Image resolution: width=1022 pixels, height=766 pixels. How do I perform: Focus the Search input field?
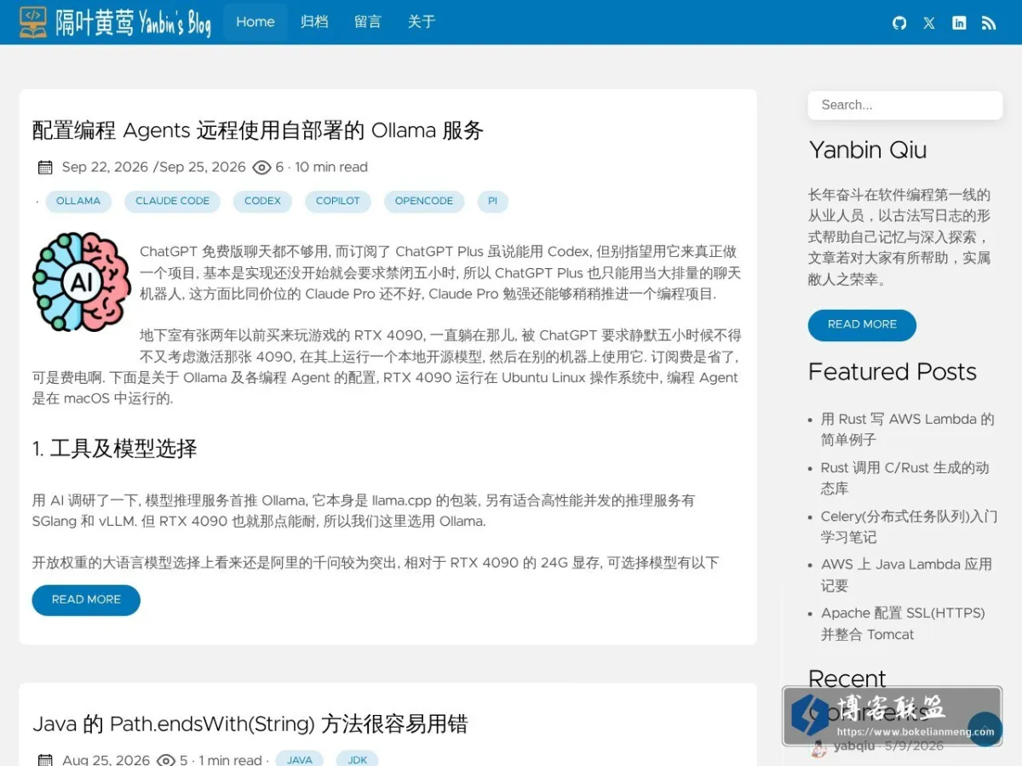tap(904, 106)
